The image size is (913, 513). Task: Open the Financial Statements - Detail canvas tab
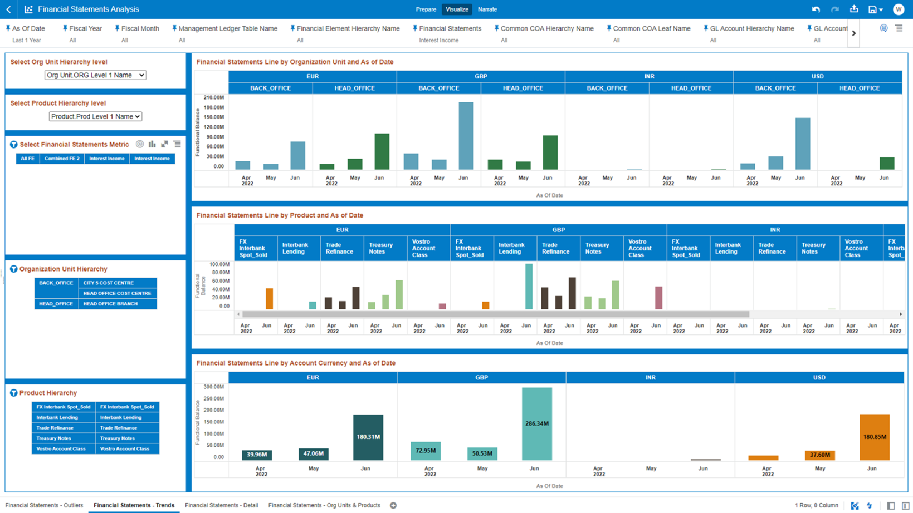tap(221, 505)
